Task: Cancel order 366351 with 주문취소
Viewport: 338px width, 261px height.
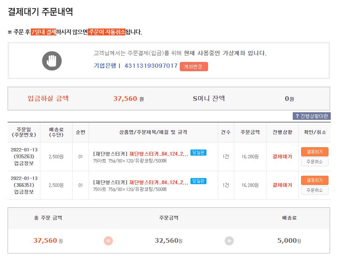Action: (314, 190)
